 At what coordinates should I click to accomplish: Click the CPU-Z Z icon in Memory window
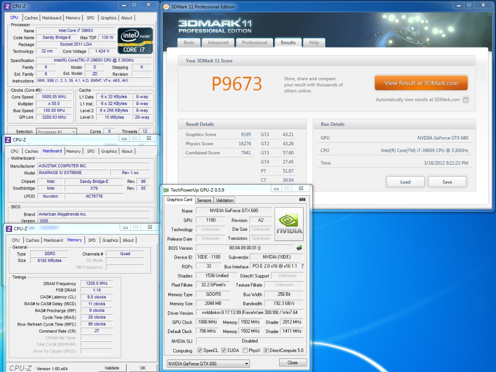pos(9,229)
